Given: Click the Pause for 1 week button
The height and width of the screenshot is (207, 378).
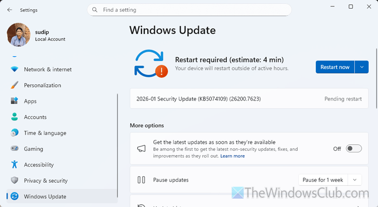Looking at the screenshot, I should 323,180.
